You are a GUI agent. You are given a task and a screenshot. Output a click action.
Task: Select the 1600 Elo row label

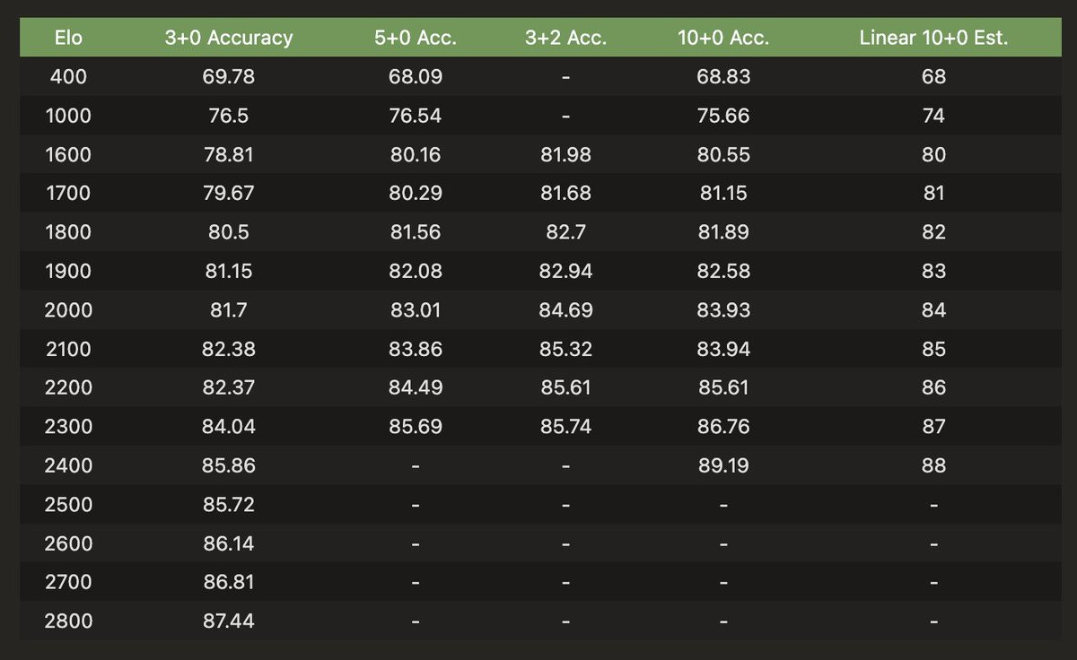[x=68, y=154]
